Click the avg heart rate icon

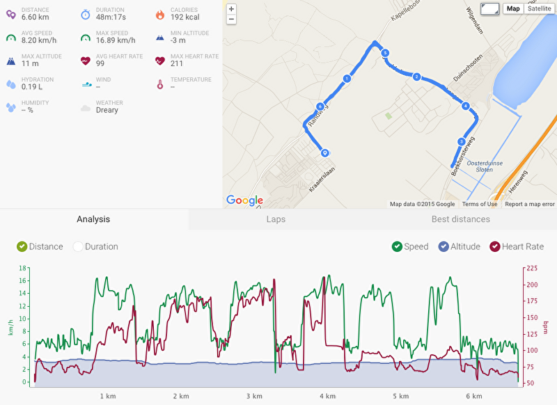[85, 61]
